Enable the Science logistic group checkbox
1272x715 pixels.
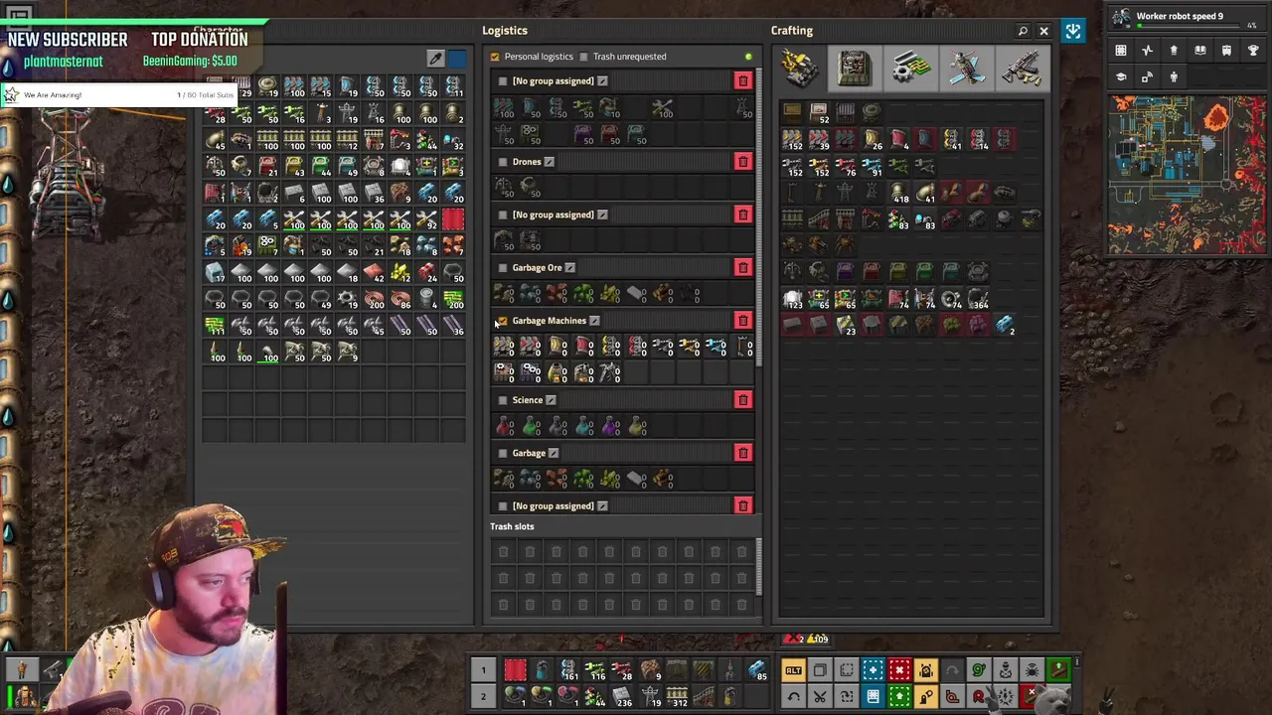point(502,400)
